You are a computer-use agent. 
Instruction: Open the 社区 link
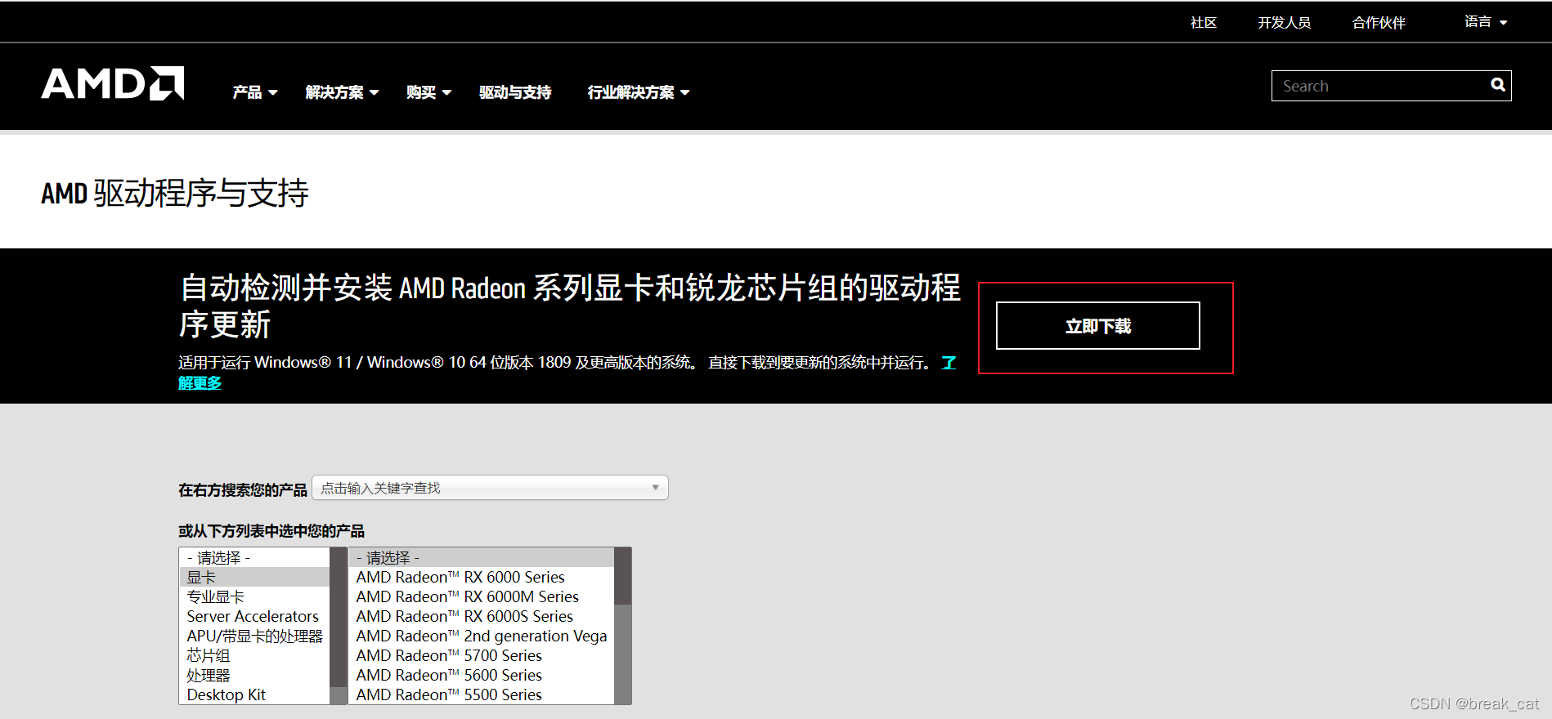1204,23
